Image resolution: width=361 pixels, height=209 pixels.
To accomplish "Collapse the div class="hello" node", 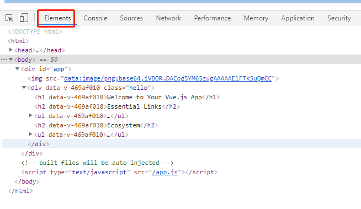I will [x=24, y=88].
